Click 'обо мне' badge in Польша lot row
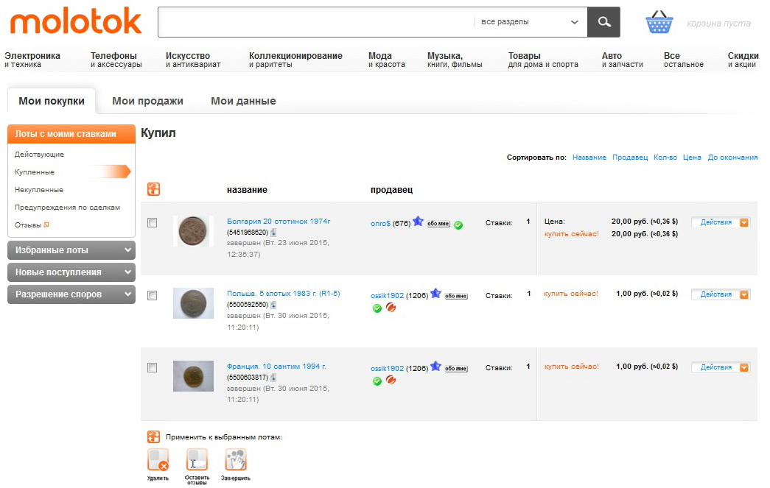 pyautogui.click(x=456, y=296)
